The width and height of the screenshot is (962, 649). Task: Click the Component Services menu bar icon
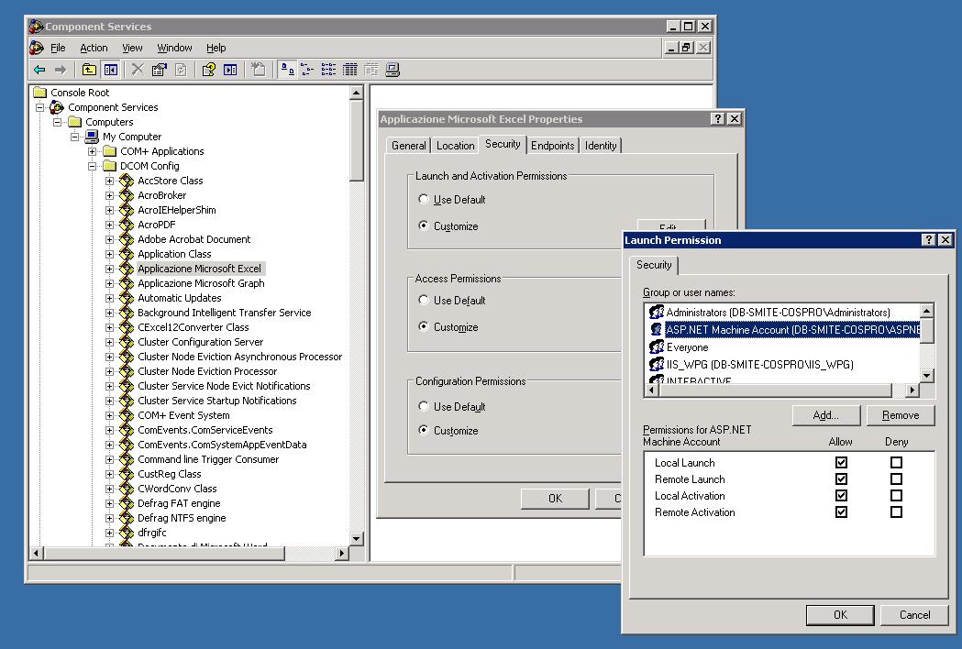point(37,48)
